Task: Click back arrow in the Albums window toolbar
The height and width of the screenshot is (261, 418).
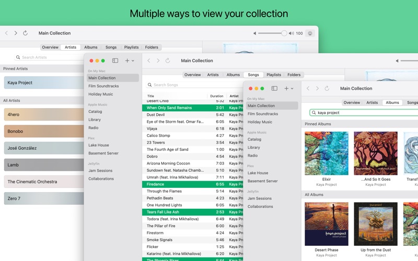Action: 308,88
